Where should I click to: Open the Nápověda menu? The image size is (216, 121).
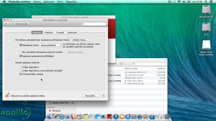coord(71,2)
